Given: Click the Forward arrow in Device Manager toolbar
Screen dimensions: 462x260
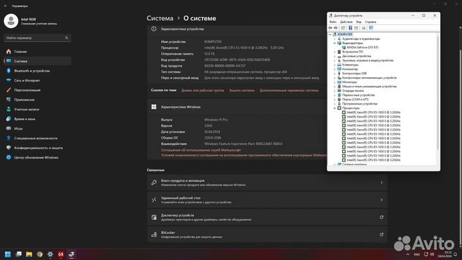Looking at the screenshot, I should pyautogui.click(x=336, y=28).
